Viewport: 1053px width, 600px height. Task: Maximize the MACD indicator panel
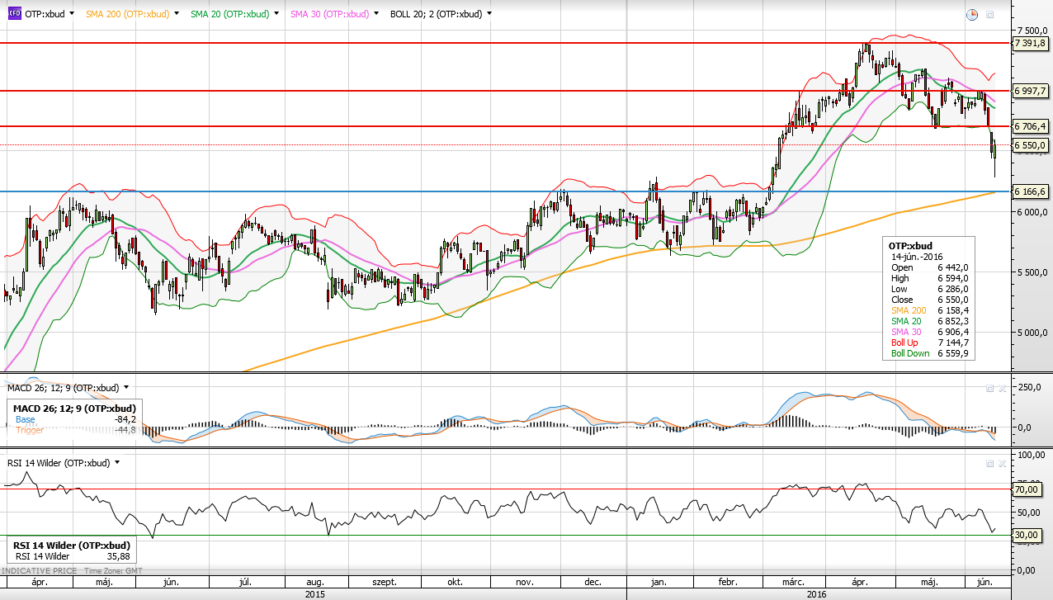[x=990, y=388]
